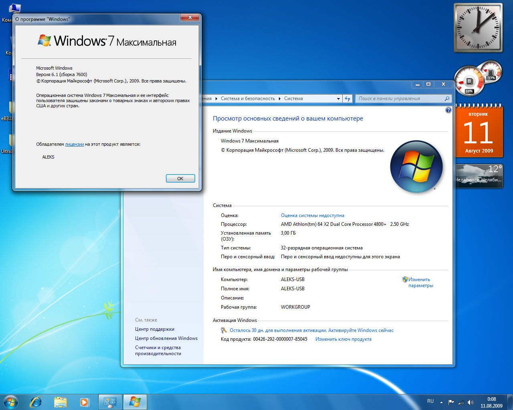Click the Система breadcrumb item
513x410 pixels.
tap(293, 98)
